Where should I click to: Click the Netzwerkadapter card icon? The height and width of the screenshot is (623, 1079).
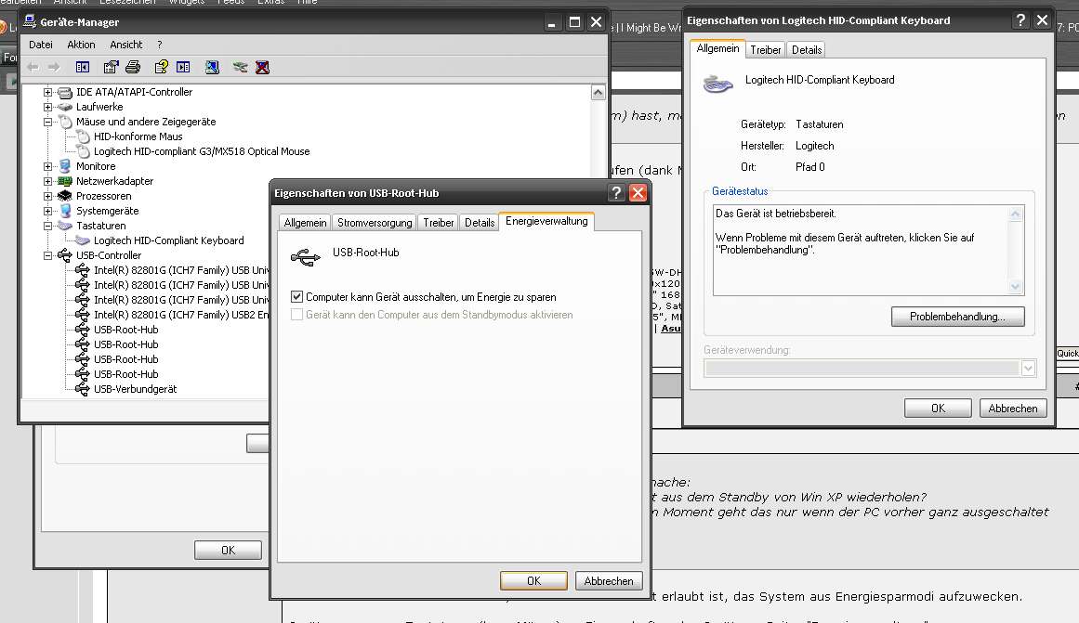click(65, 181)
